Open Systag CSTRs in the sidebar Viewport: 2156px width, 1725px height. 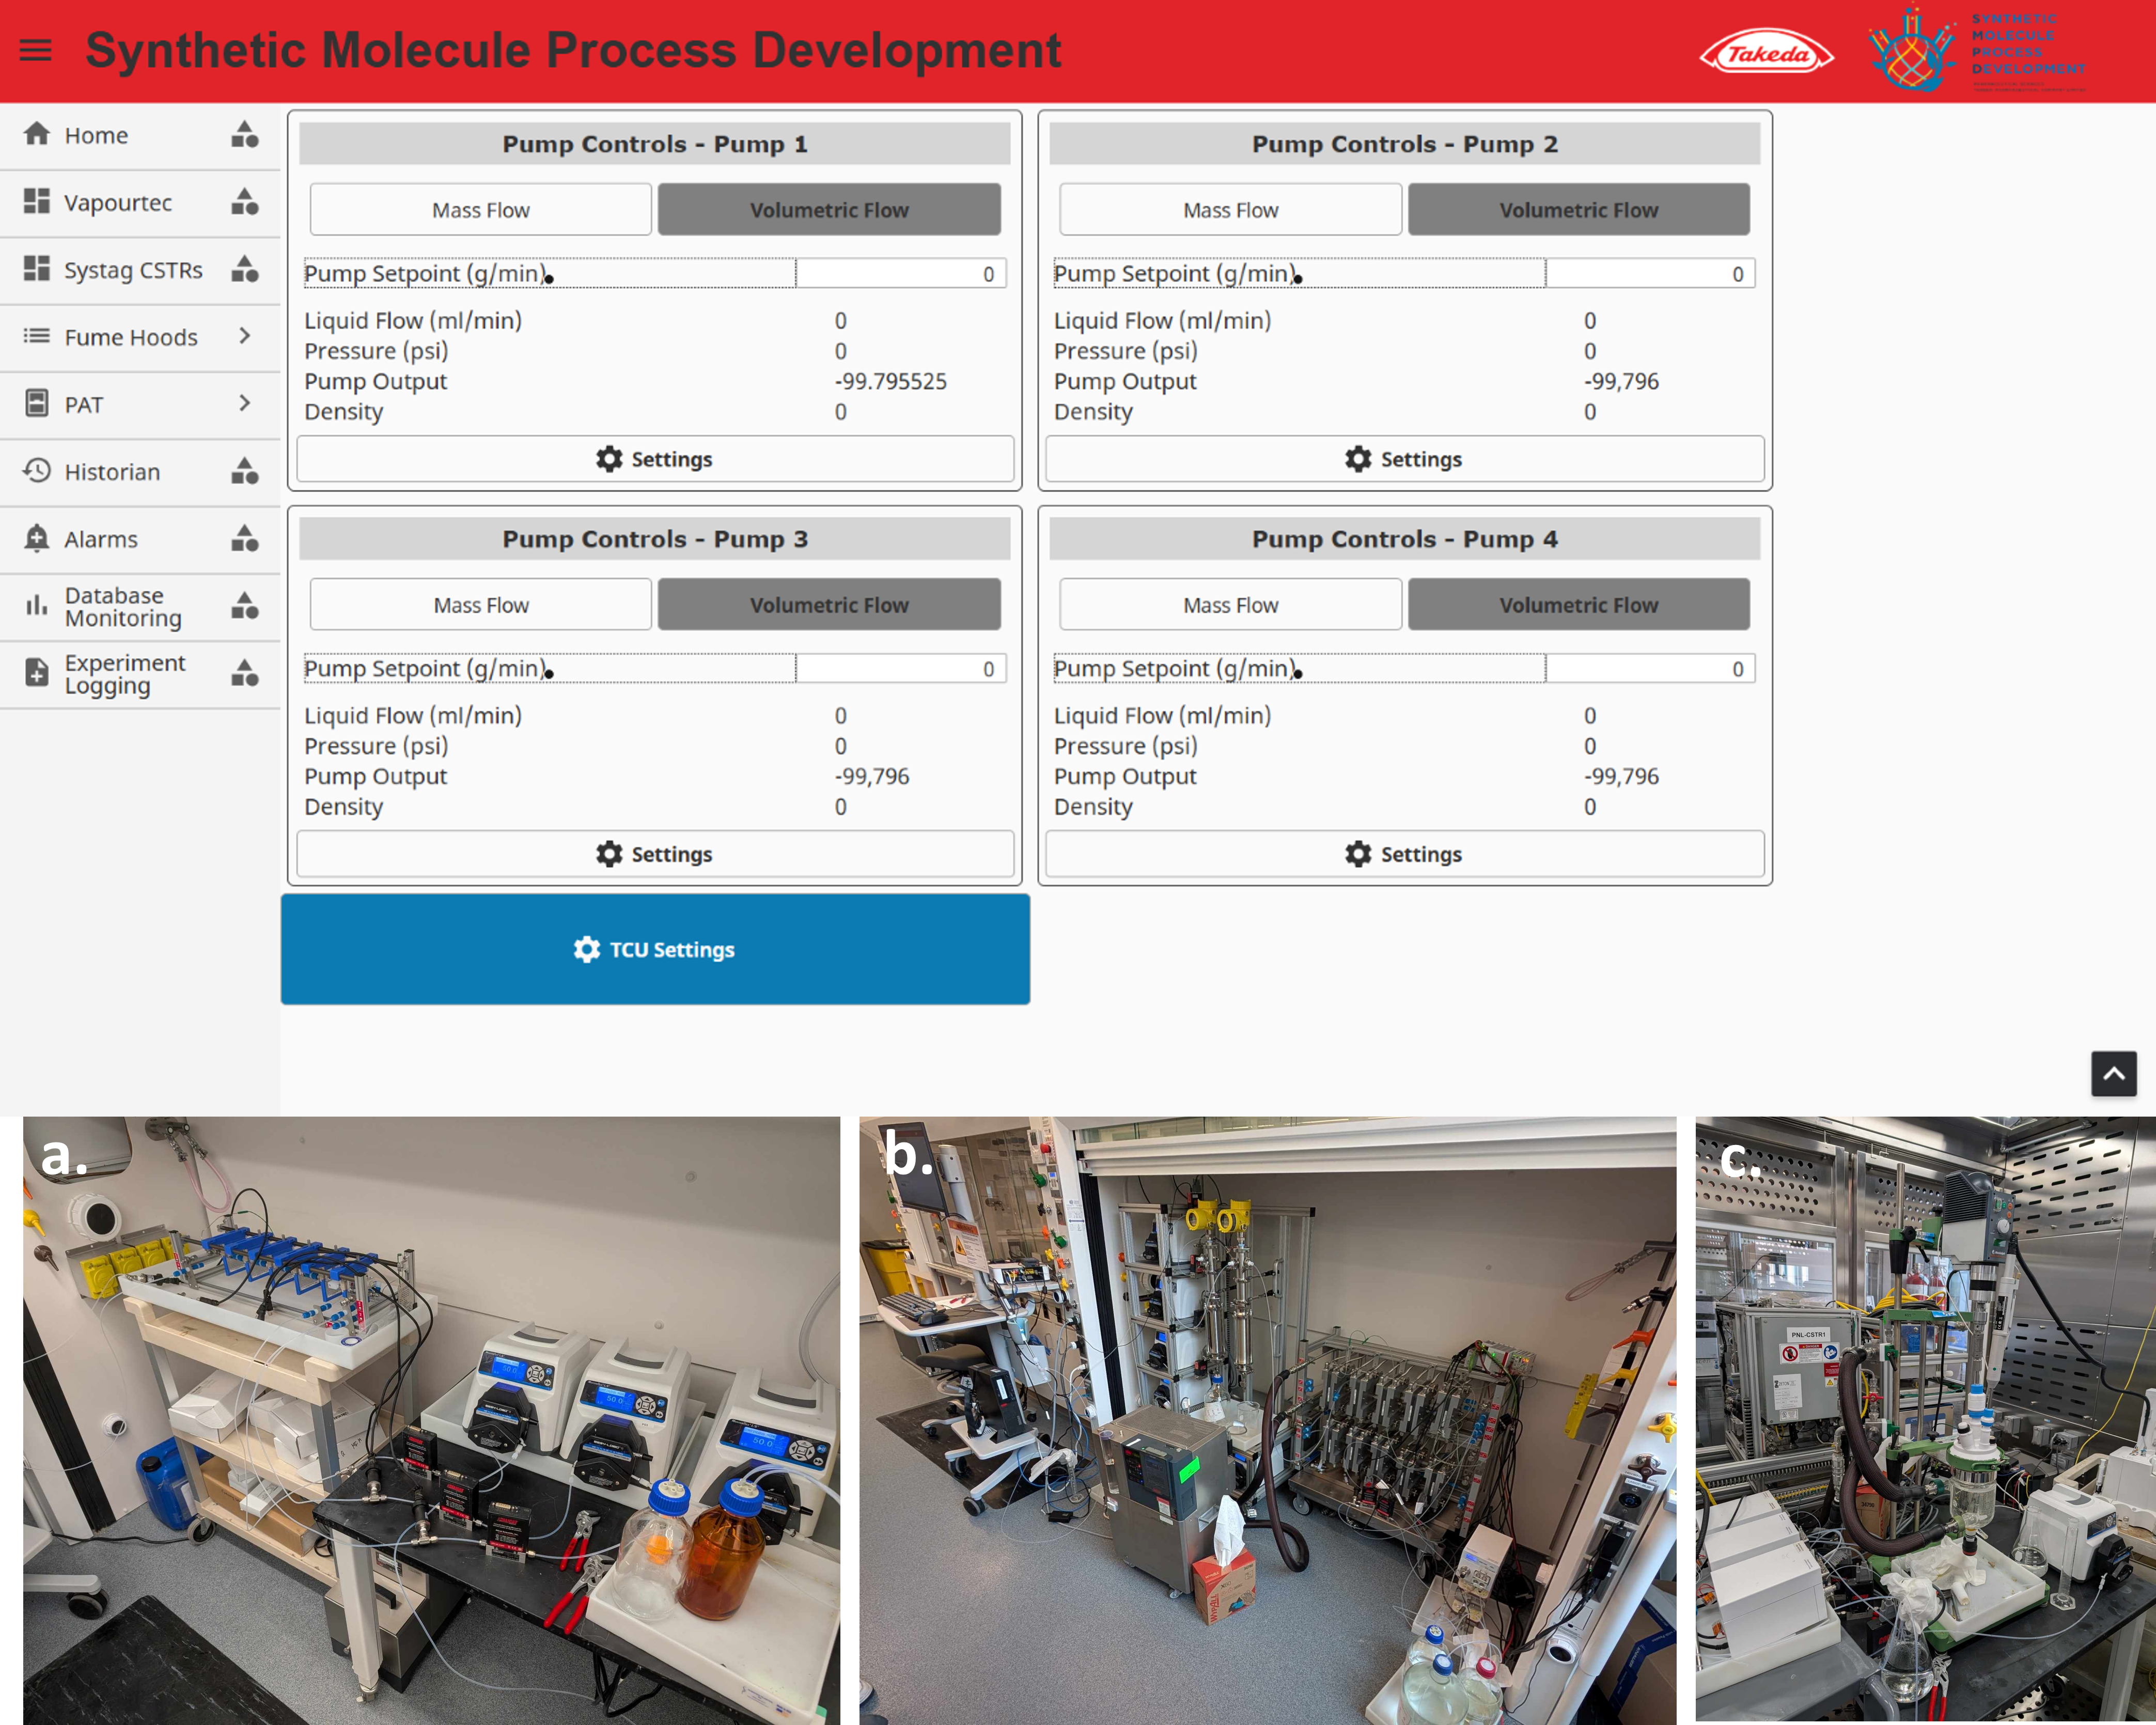(133, 270)
